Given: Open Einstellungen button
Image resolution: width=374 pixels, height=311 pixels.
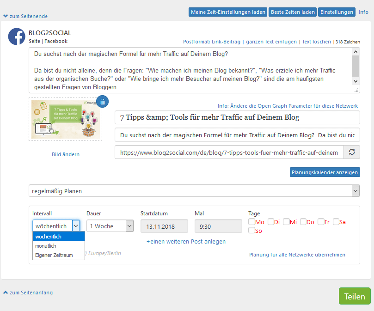Looking at the screenshot, I should click(x=337, y=12).
